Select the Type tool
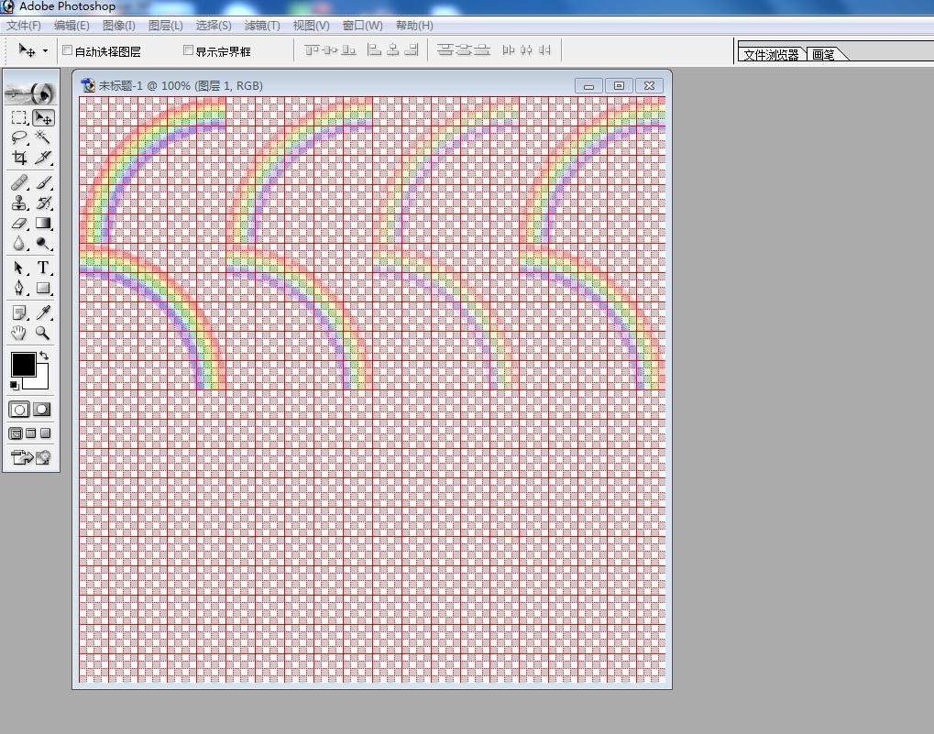The width and height of the screenshot is (934, 734). (x=43, y=268)
